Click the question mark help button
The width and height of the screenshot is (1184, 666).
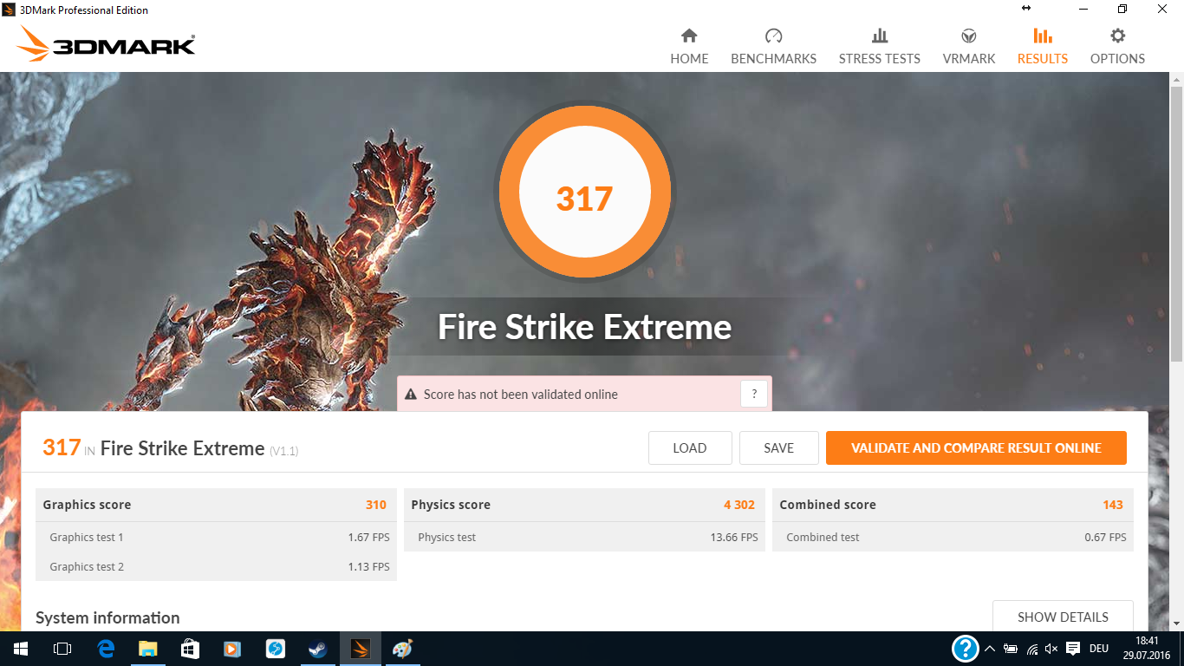pos(754,394)
